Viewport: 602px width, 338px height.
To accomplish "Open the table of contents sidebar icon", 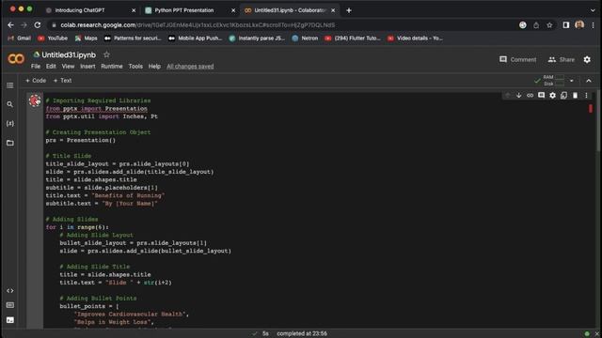I will 10,85.
